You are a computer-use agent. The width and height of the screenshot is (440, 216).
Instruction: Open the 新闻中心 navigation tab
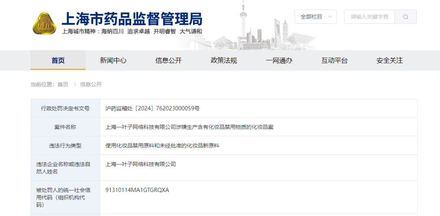(x=113, y=60)
